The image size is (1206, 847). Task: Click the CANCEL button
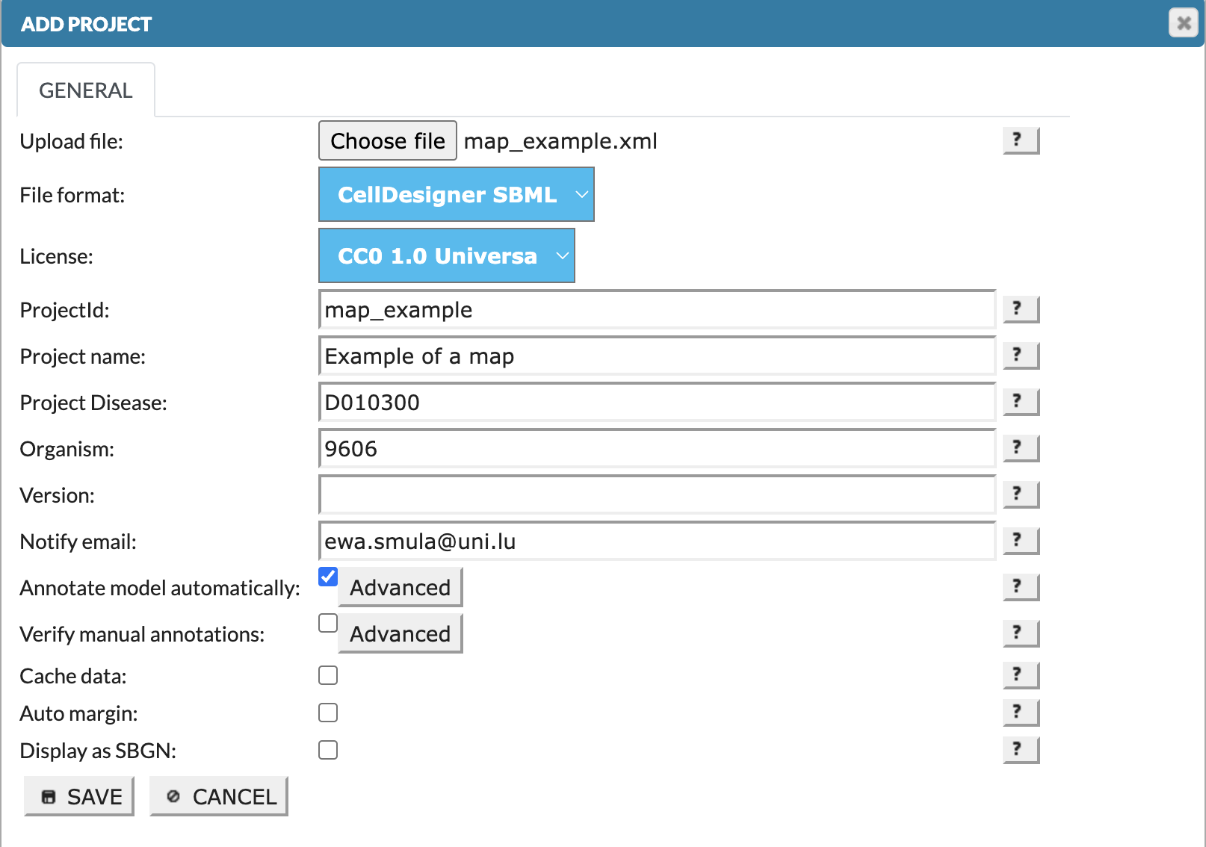coord(219,797)
